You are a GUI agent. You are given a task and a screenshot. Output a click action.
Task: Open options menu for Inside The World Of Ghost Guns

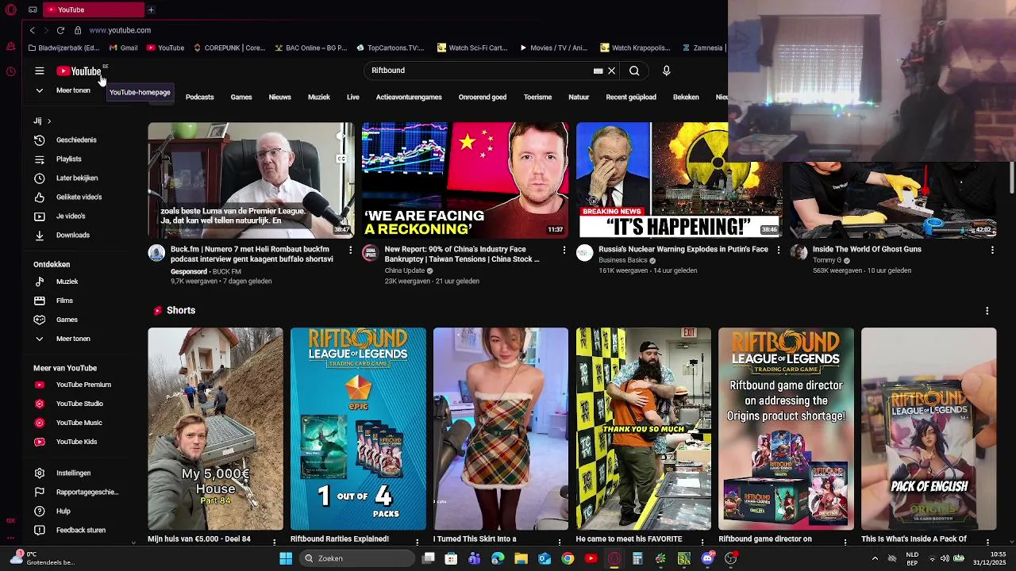click(992, 250)
